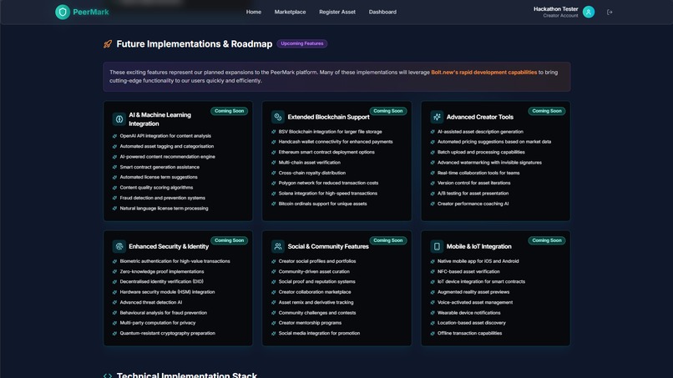Click 'Future Implementations & Roadmap' heading
673x378 pixels.
click(x=195, y=43)
